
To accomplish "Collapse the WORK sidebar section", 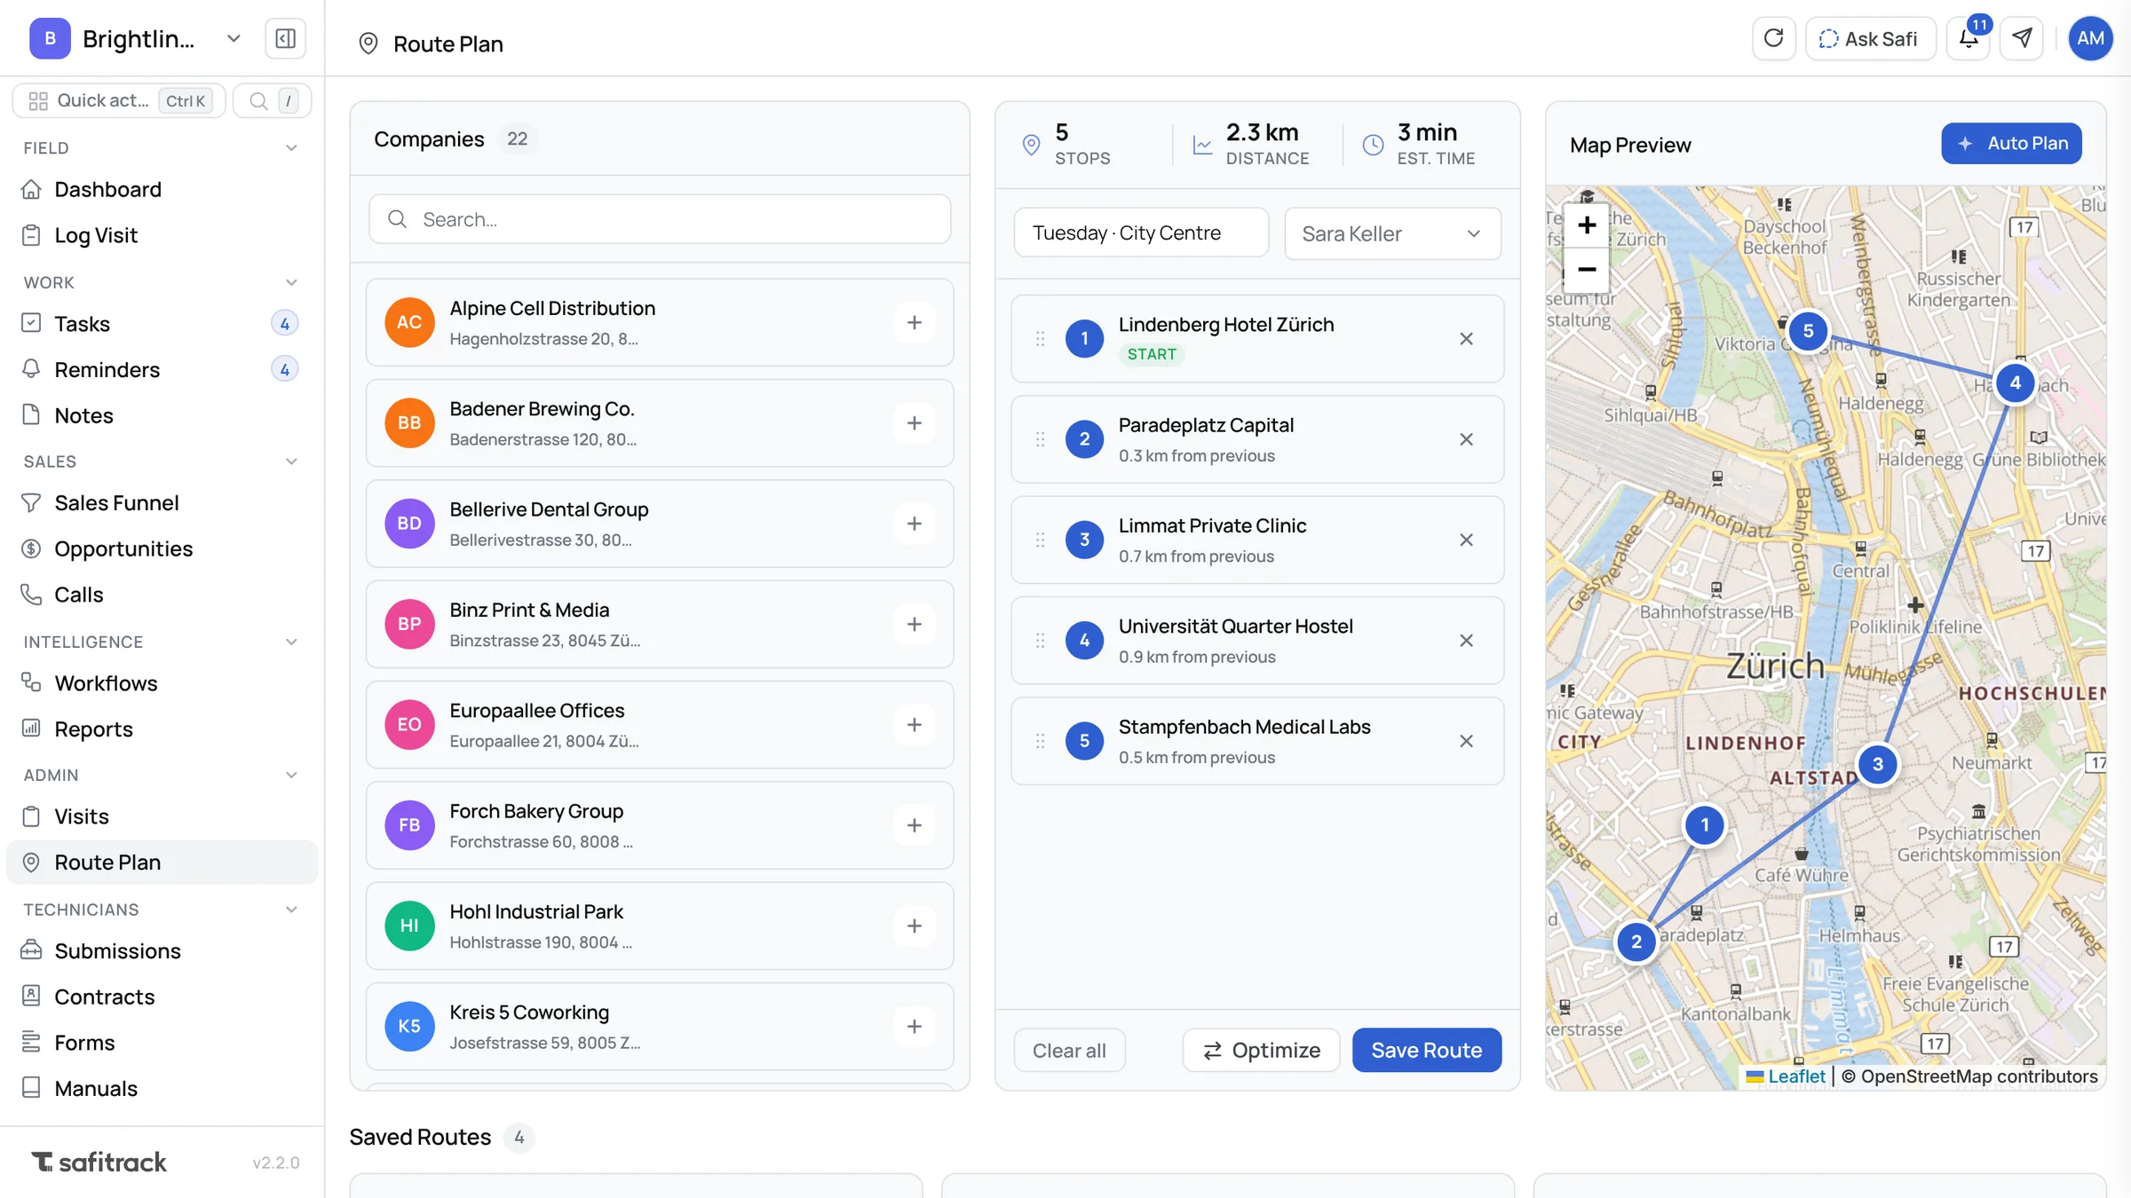I will pyautogui.click(x=291, y=282).
